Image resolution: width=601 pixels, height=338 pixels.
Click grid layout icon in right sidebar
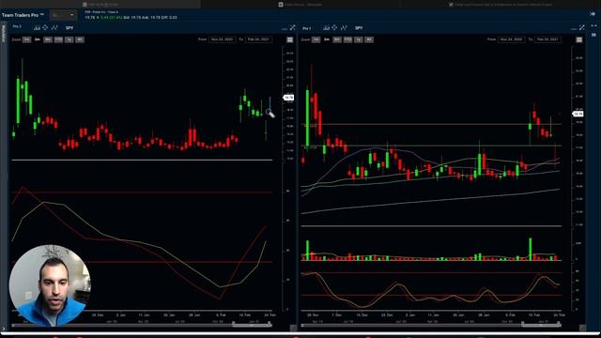point(593,35)
